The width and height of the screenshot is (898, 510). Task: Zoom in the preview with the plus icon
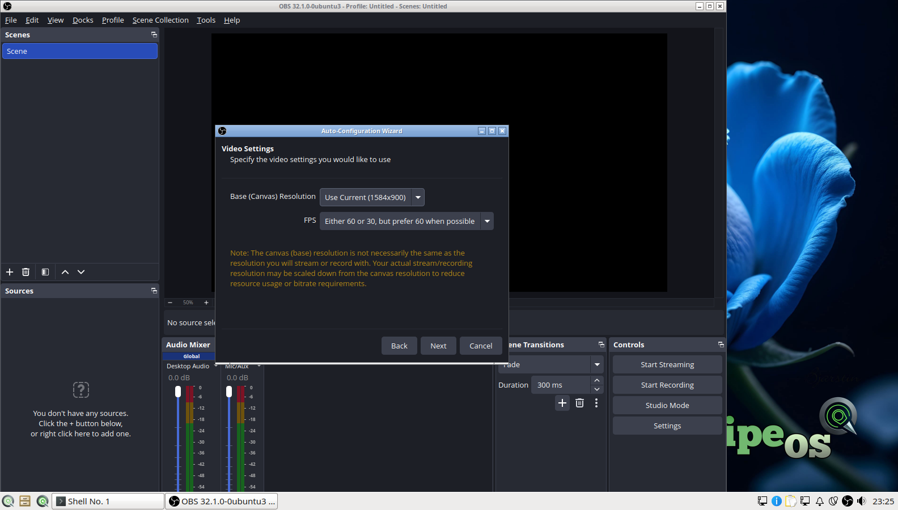pos(206,303)
